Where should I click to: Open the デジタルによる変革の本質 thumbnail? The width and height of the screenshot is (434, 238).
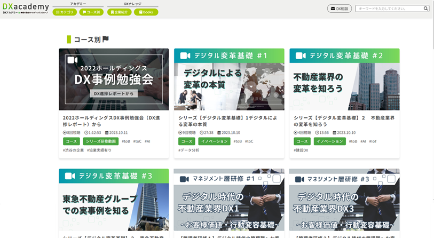click(229, 80)
